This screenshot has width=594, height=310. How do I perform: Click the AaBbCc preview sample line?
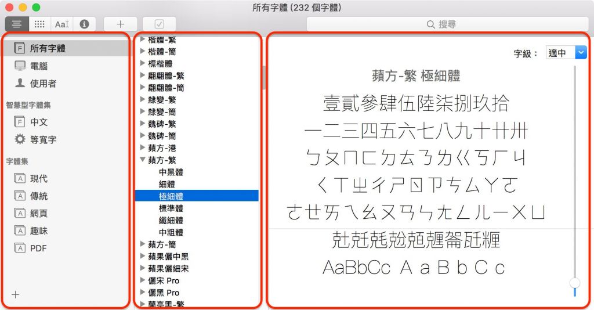point(413,268)
